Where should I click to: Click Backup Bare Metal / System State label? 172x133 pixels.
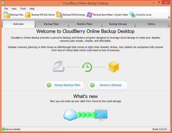(x=110, y=15)
